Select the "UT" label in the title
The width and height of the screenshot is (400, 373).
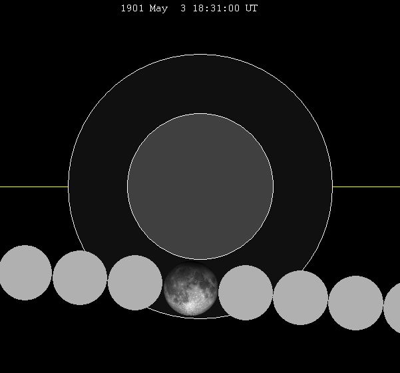[x=252, y=9]
